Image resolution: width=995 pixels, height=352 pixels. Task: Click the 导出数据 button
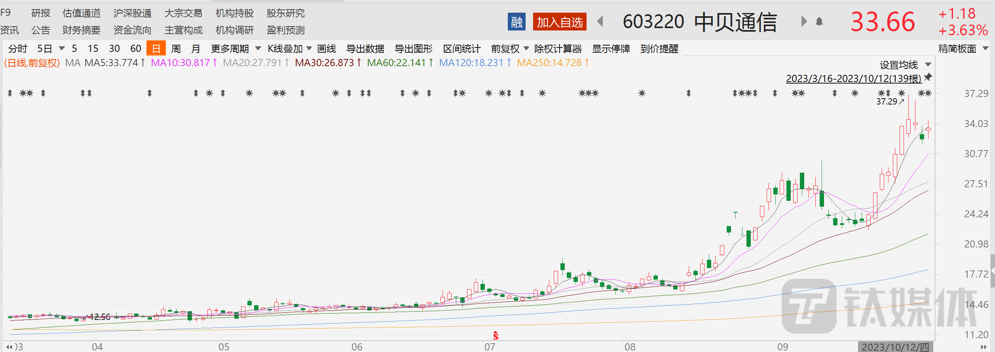(365, 49)
